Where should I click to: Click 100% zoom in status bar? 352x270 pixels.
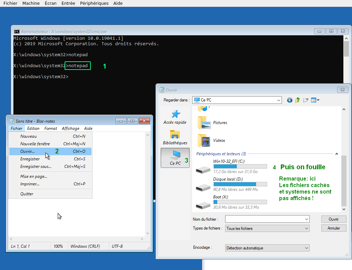tap(58, 246)
